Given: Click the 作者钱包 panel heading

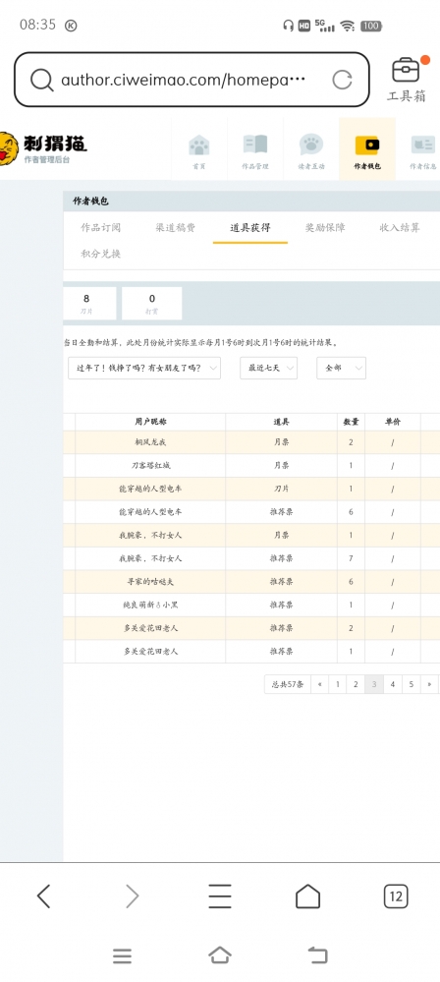Looking at the screenshot, I should click(91, 202).
